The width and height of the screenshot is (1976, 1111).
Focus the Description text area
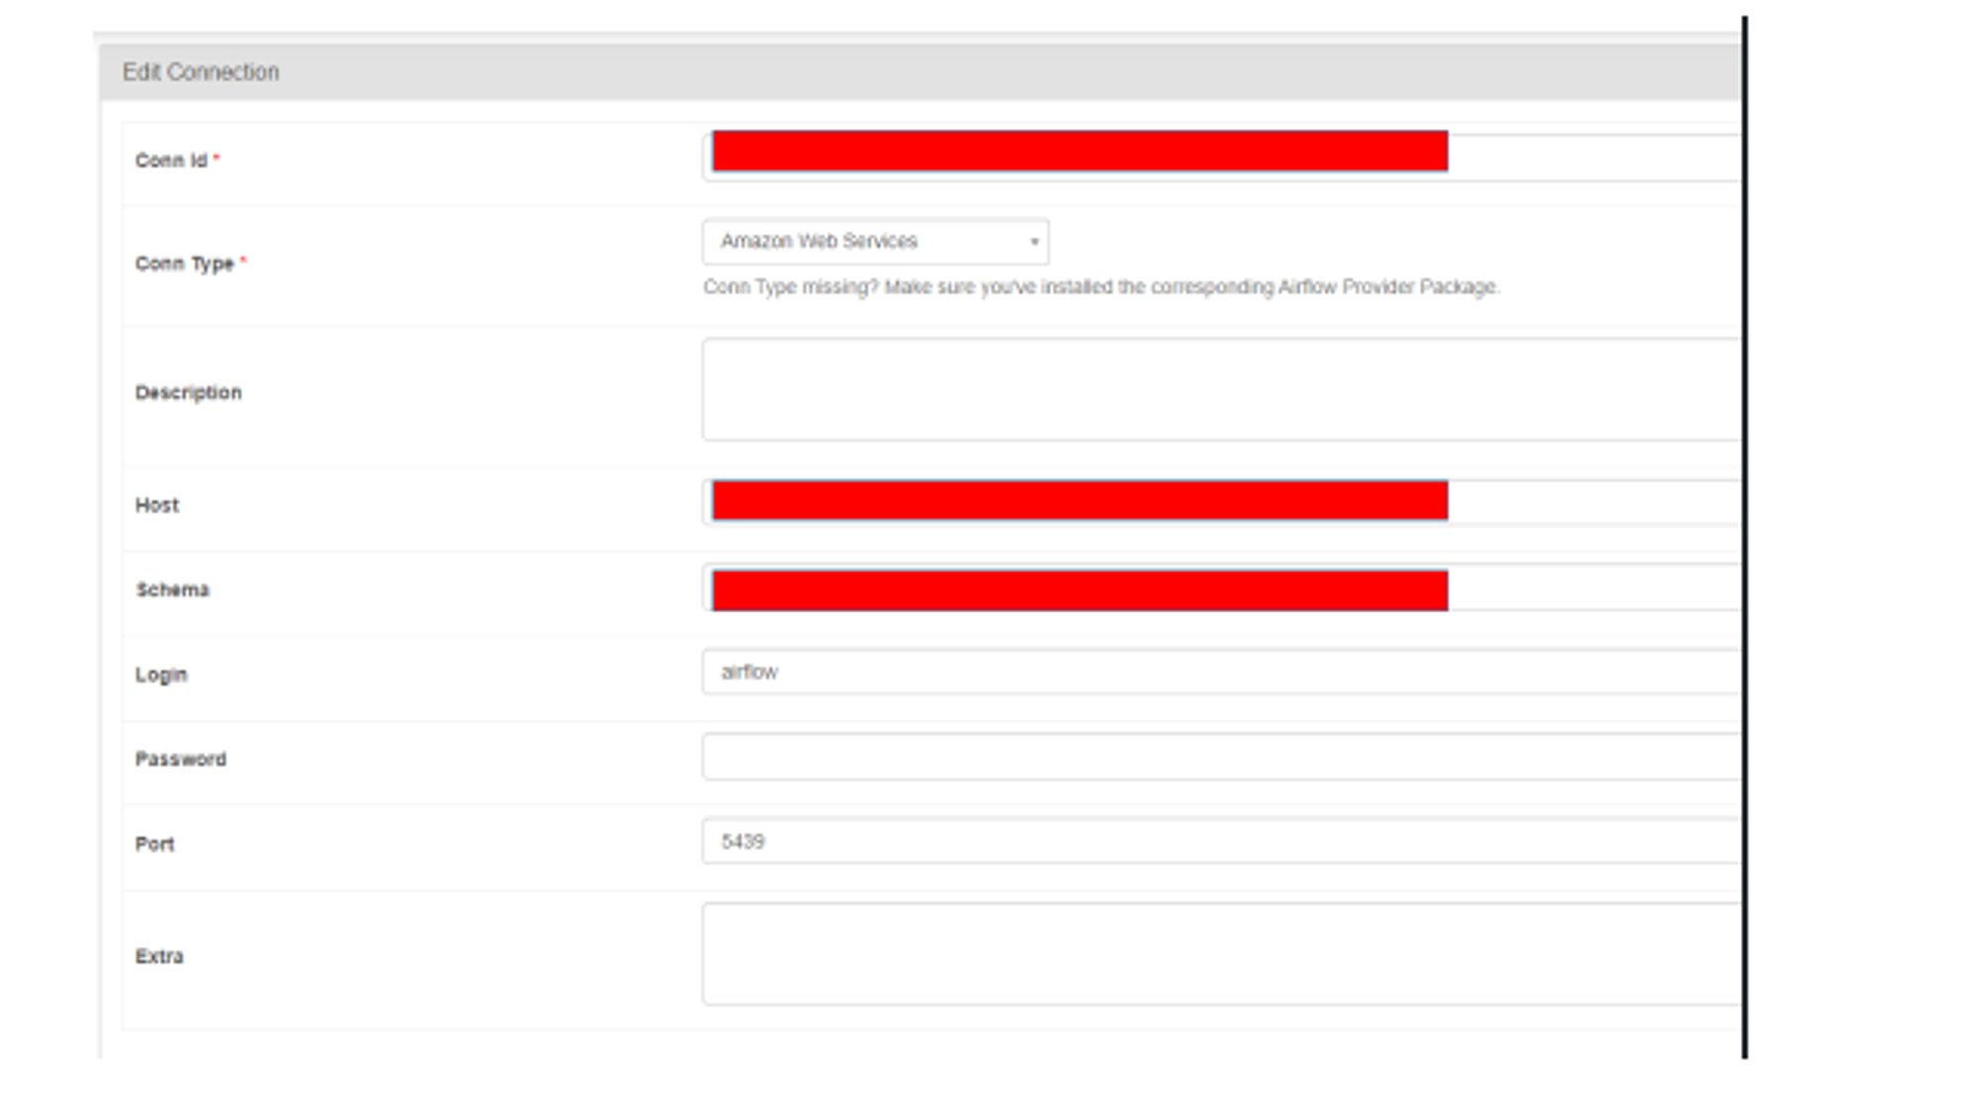1220,389
